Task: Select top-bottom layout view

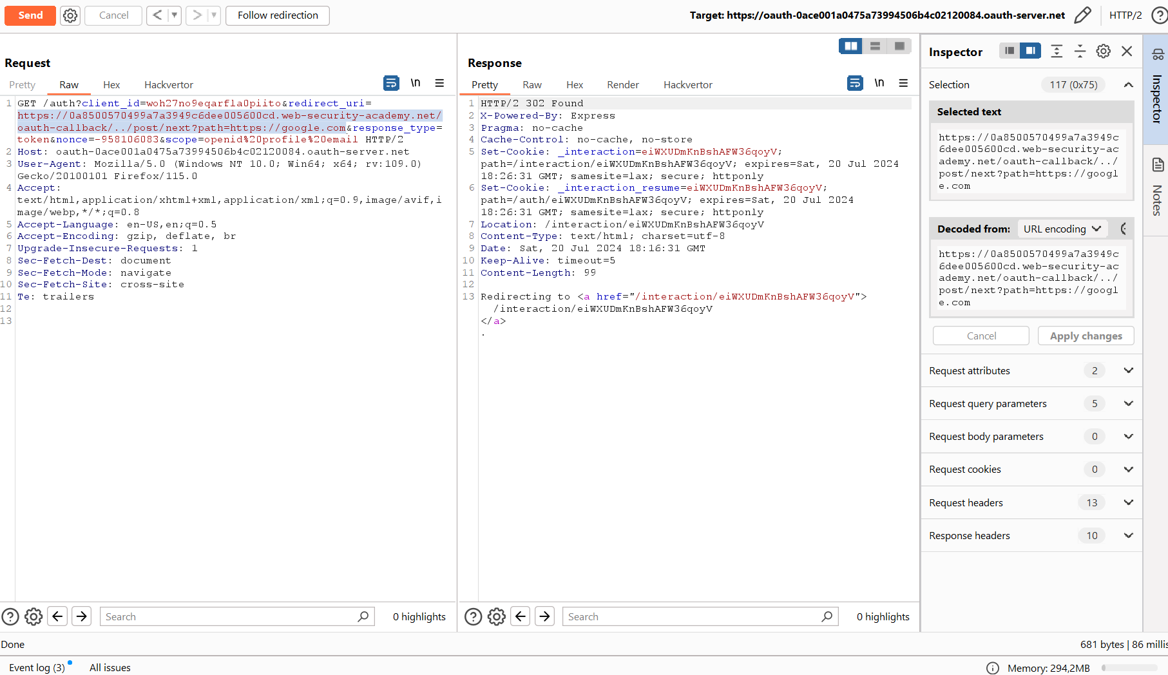Action: (875, 46)
